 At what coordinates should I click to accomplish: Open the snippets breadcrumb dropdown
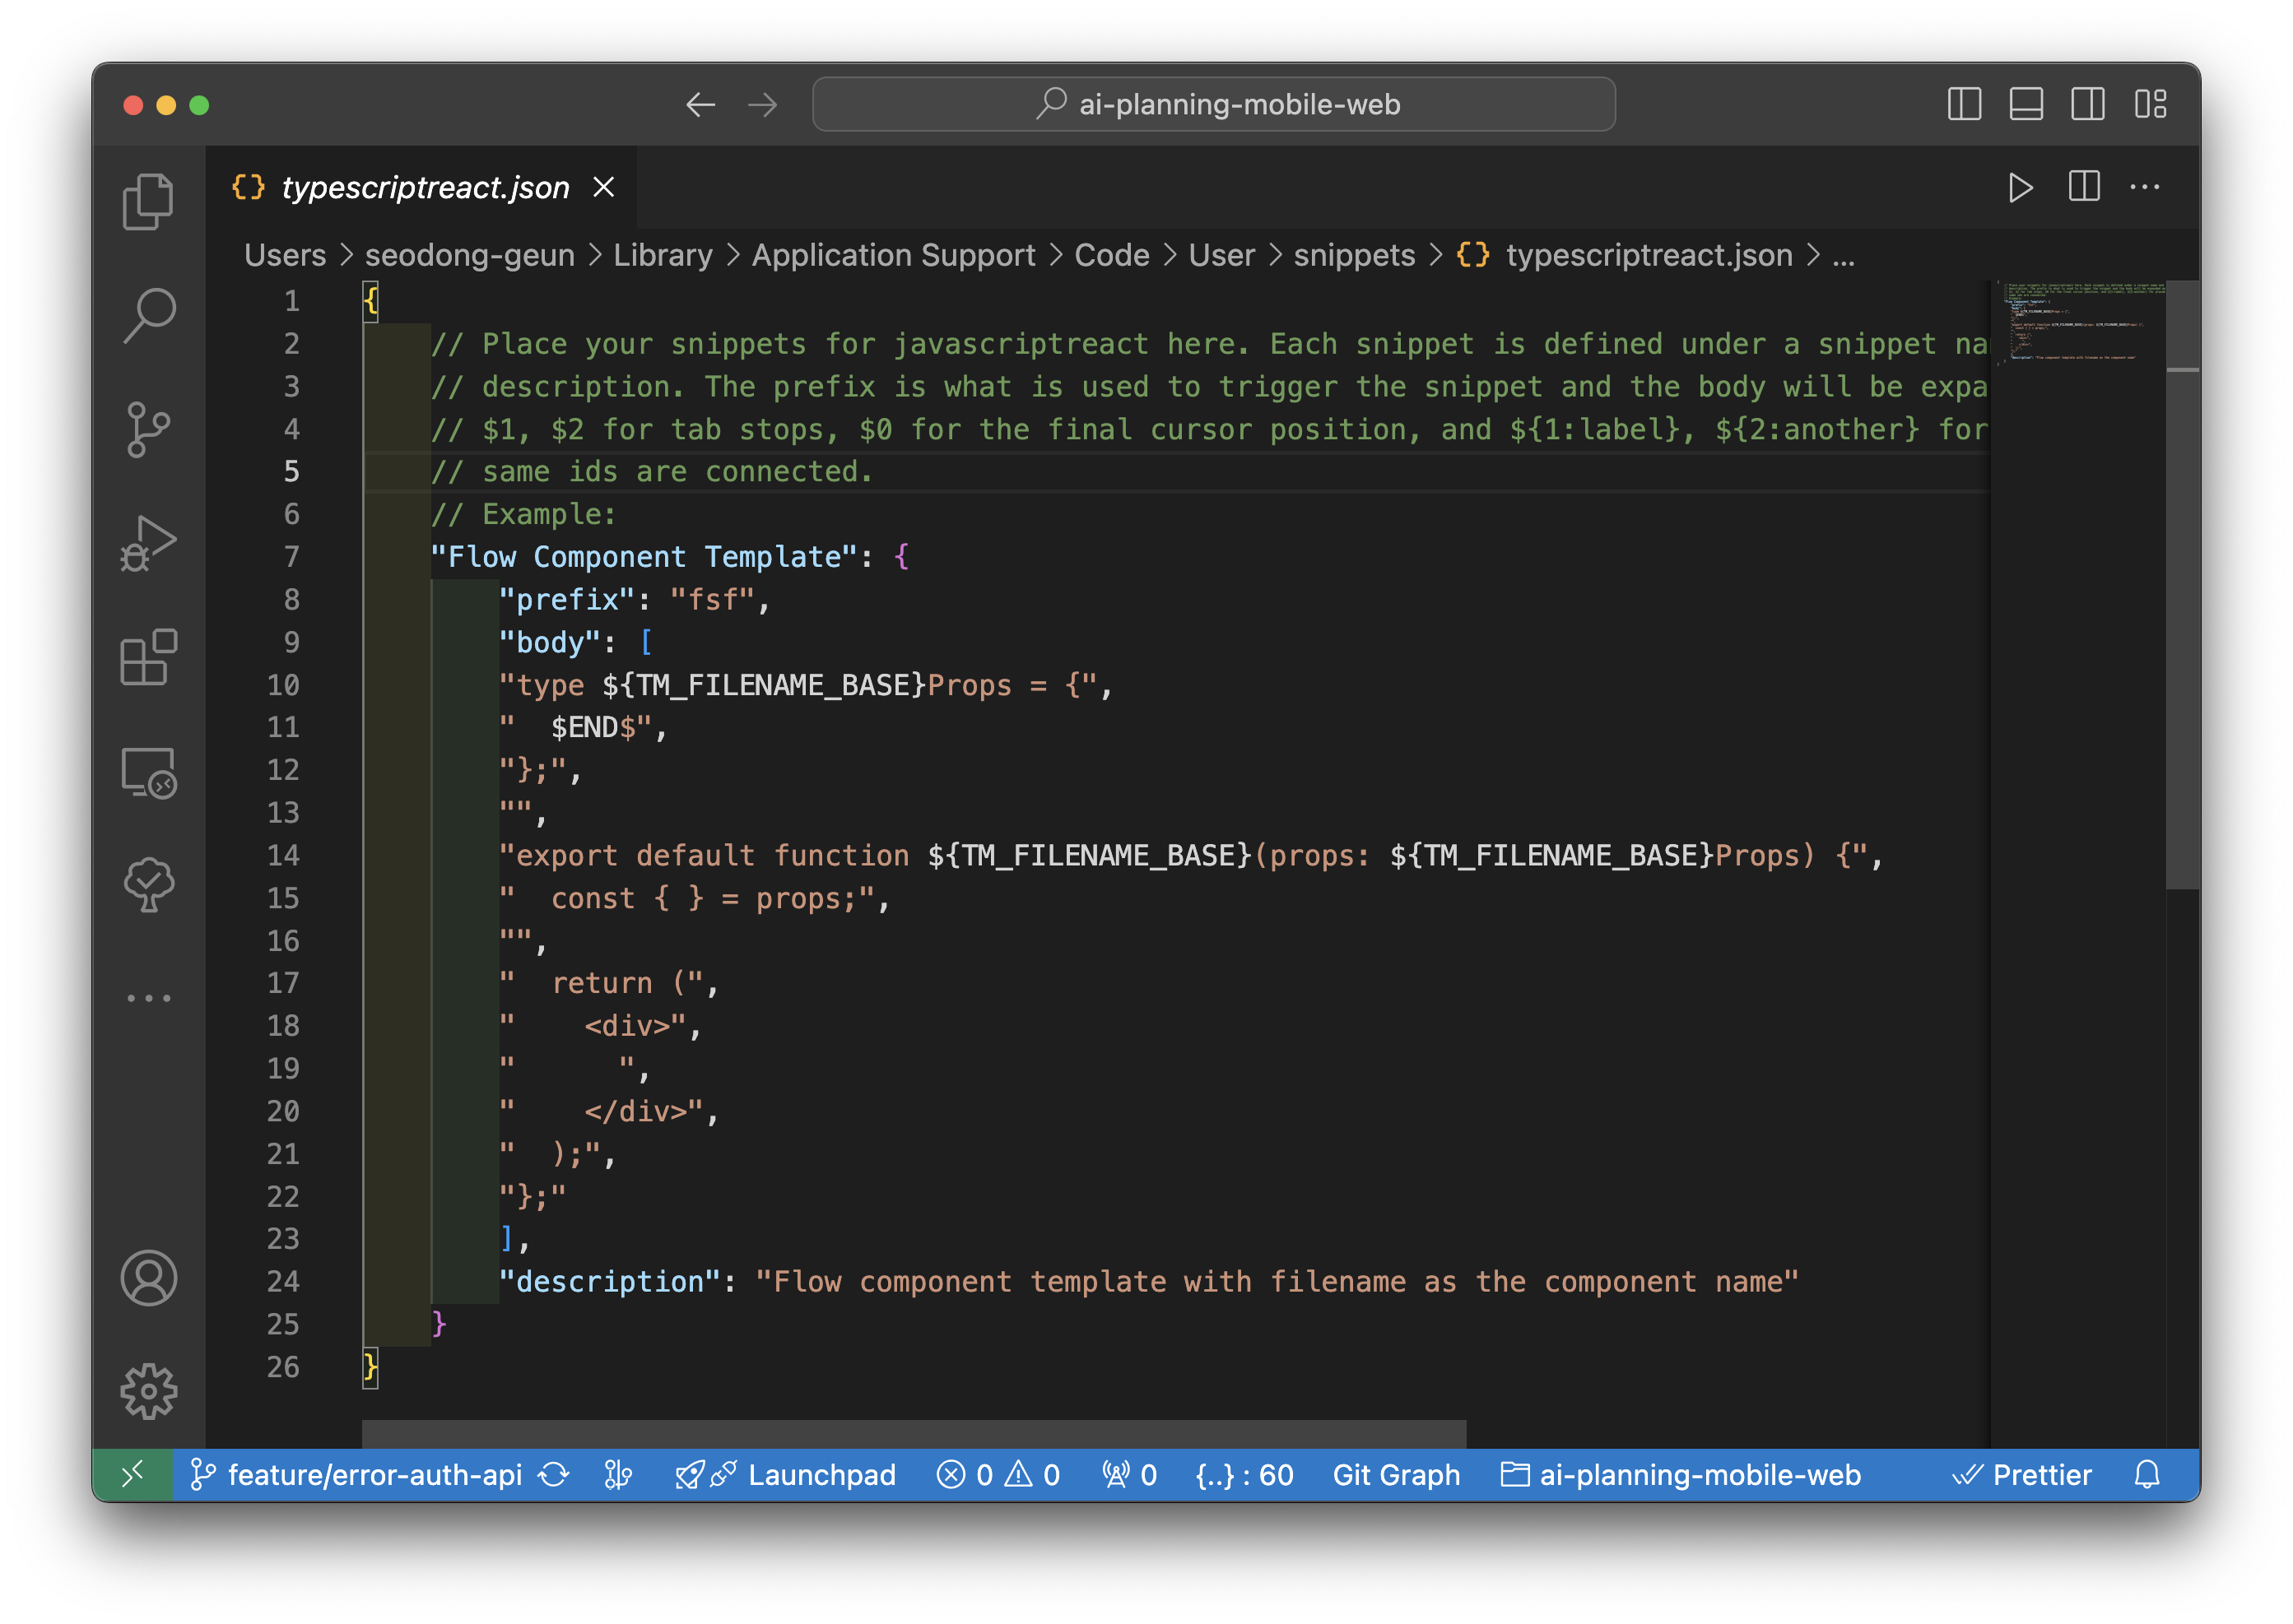(1355, 255)
